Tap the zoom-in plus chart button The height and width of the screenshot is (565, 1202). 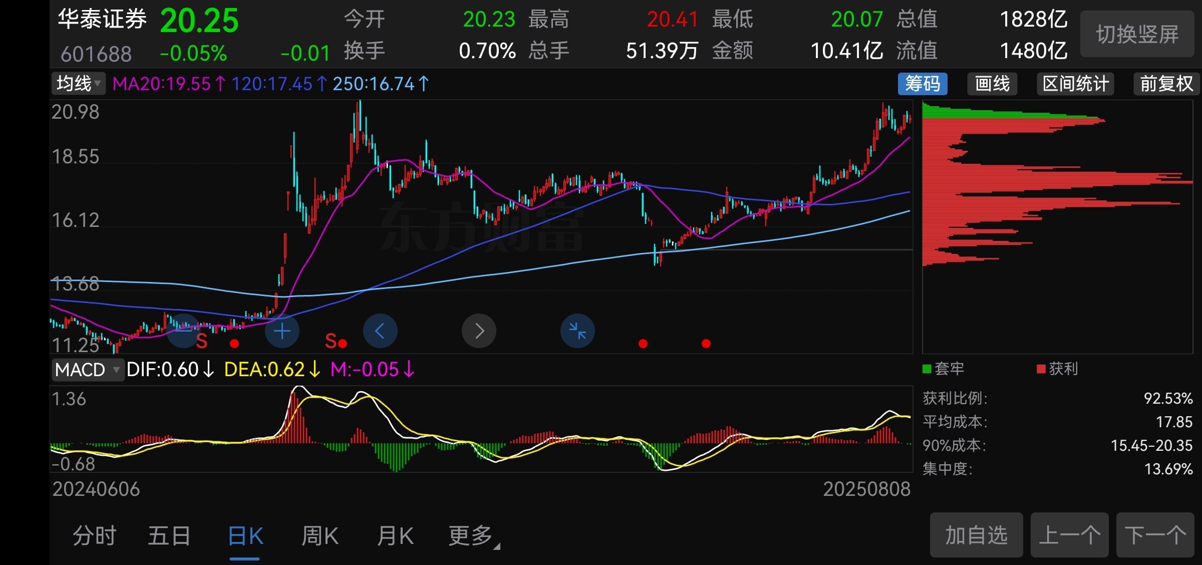pyautogui.click(x=282, y=331)
